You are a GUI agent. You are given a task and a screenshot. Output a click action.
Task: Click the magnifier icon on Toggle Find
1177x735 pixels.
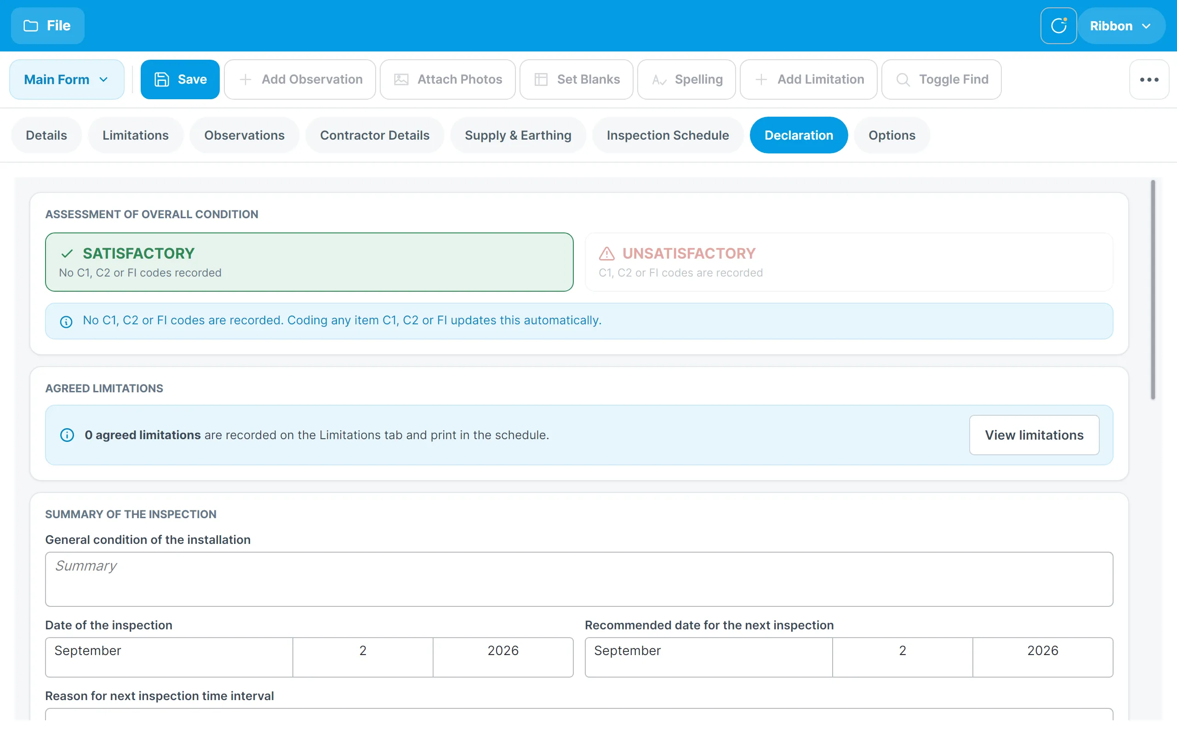(903, 80)
